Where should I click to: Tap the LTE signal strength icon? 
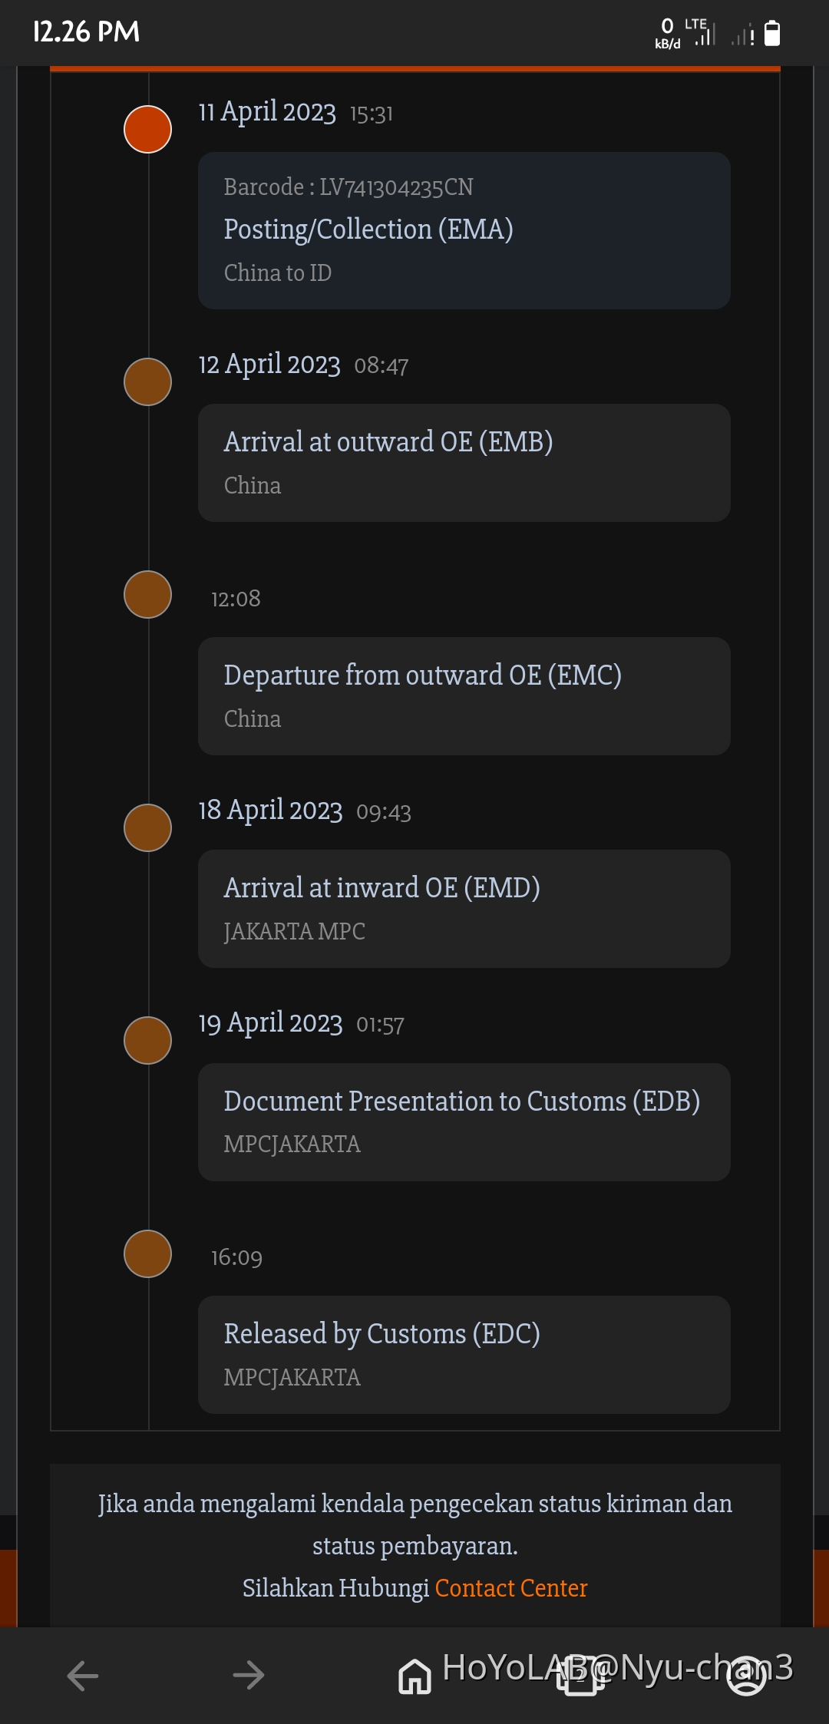point(705,34)
